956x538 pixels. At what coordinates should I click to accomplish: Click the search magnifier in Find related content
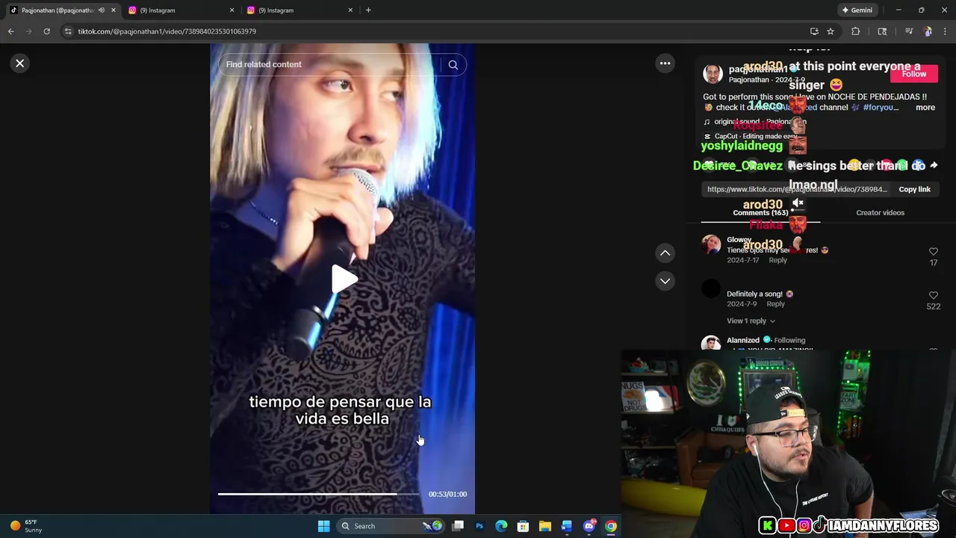tap(453, 64)
